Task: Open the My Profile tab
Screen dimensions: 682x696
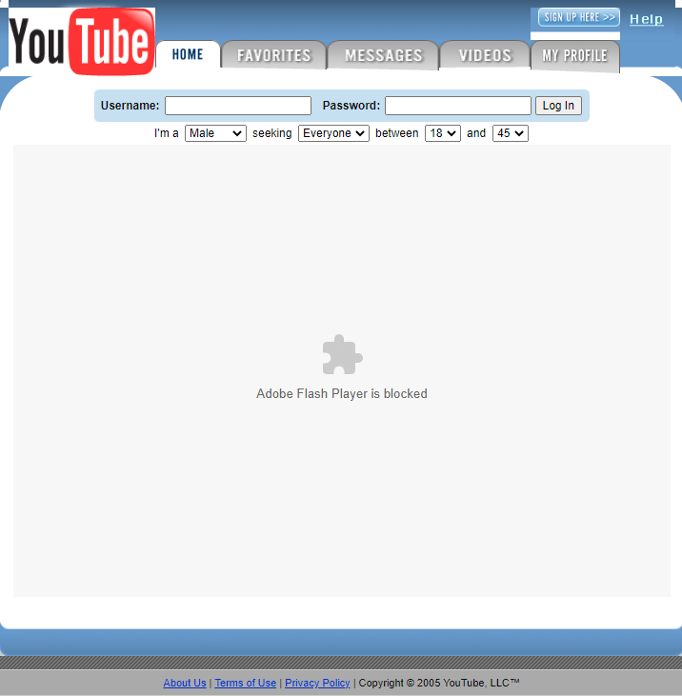Action: [574, 56]
